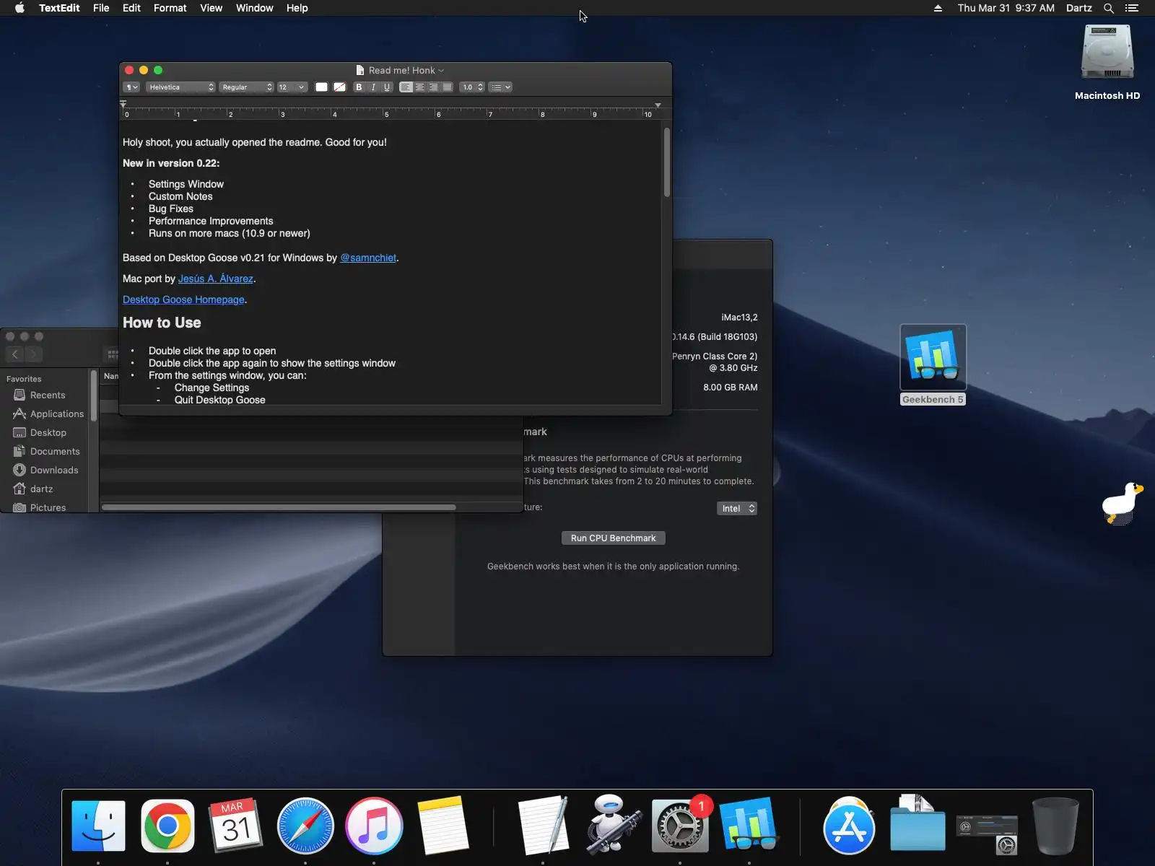Open the Trash in the Dock

(x=1055, y=825)
